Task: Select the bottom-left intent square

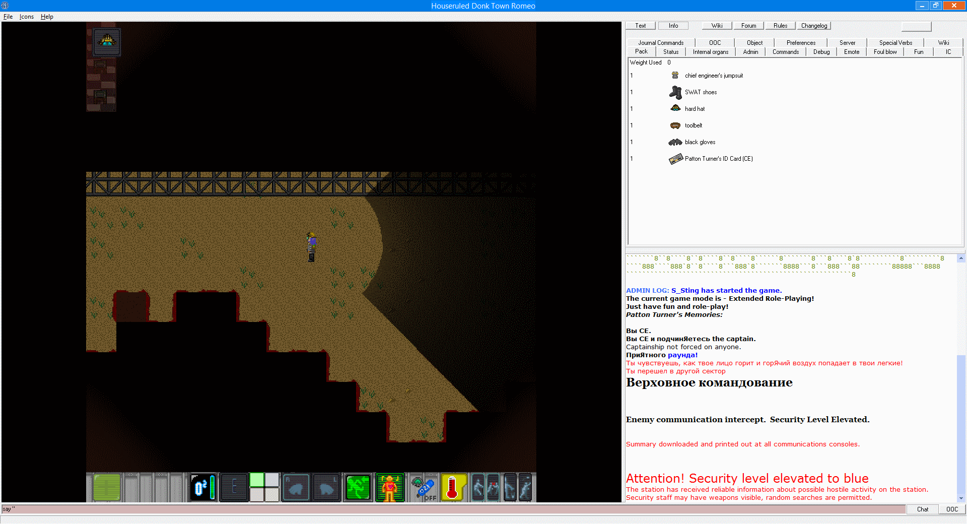Action: point(257,495)
